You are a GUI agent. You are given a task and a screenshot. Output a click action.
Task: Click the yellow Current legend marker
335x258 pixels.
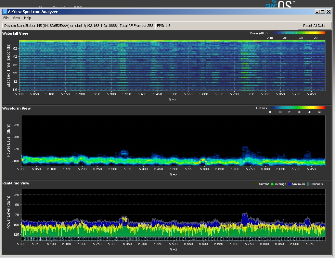click(255, 184)
